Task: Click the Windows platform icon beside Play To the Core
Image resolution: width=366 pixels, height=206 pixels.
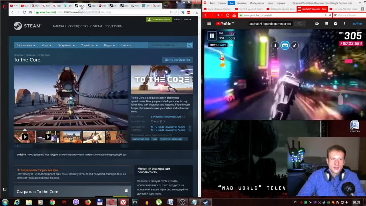Action: [126, 191]
